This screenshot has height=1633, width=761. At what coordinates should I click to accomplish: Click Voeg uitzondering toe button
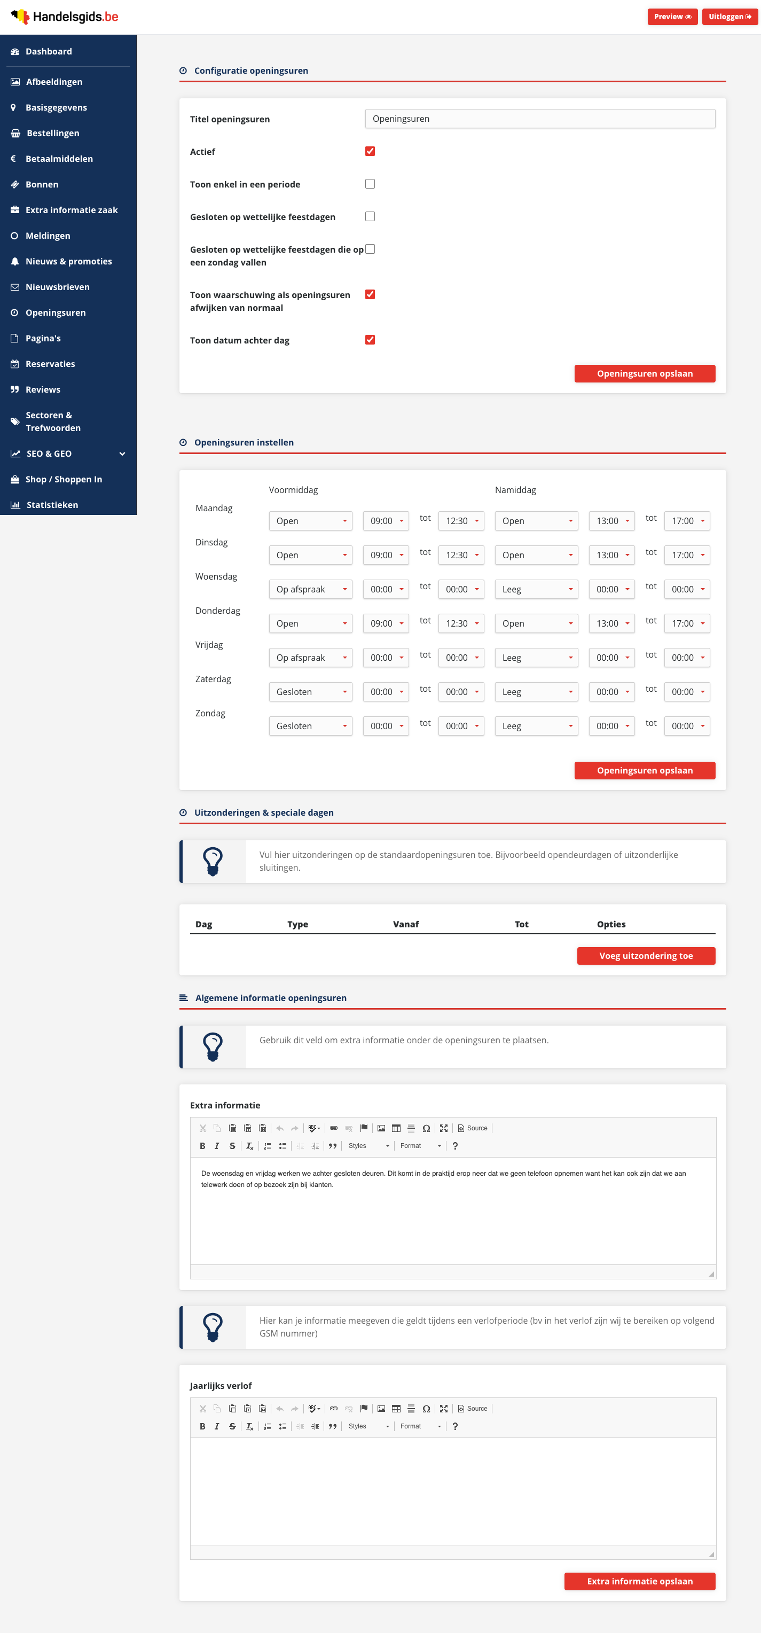point(646,956)
